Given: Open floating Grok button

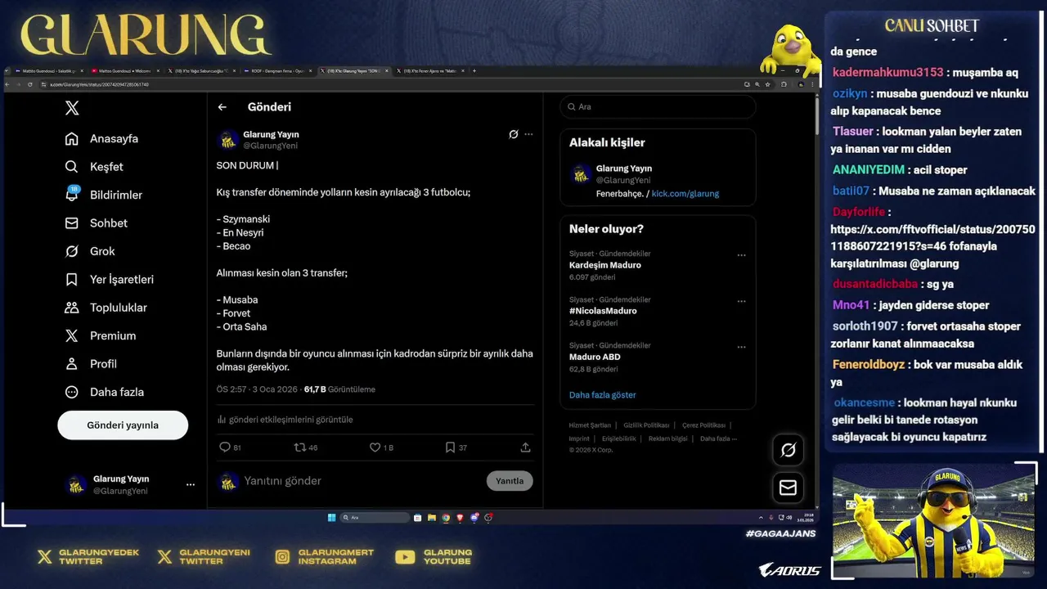Looking at the screenshot, I should [789, 450].
